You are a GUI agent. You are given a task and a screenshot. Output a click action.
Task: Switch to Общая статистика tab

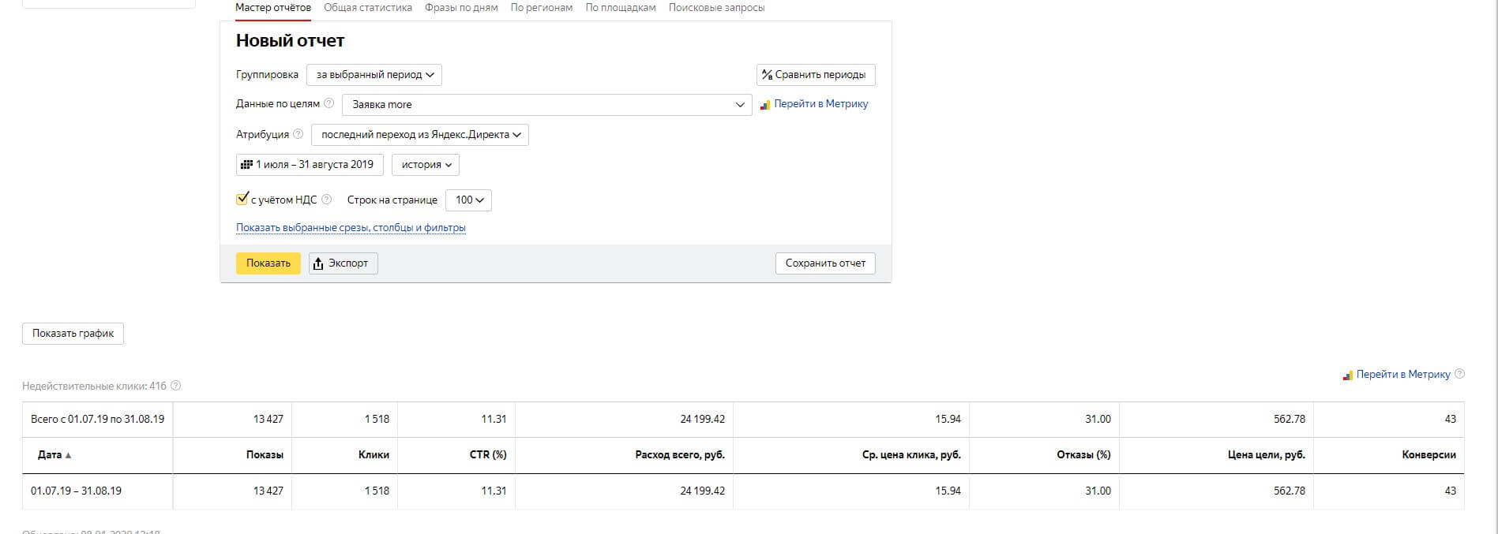pyautogui.click(x=368, y=8)
